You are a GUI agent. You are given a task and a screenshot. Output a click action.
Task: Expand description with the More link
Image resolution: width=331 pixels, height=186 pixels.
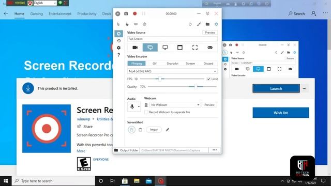click(x=81, y=151)
